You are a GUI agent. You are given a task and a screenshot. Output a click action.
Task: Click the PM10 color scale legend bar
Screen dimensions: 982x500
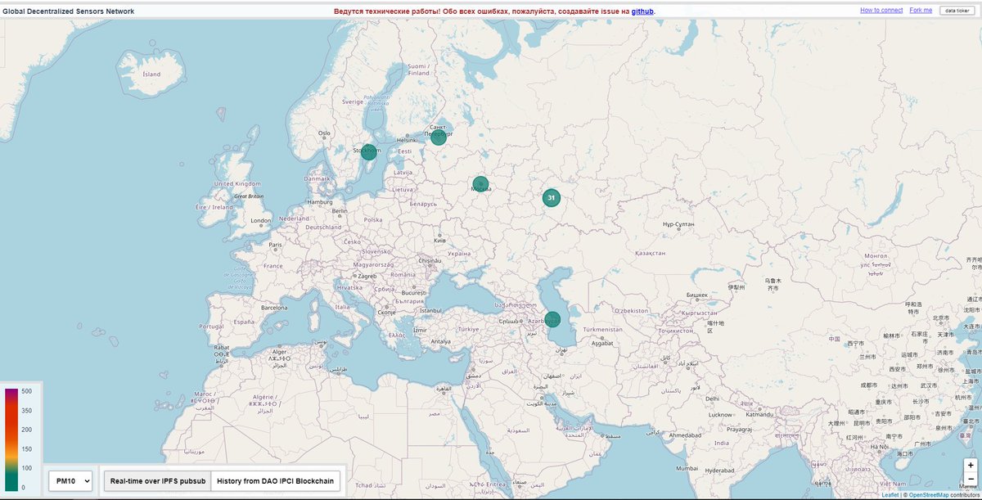pos(11,439)
